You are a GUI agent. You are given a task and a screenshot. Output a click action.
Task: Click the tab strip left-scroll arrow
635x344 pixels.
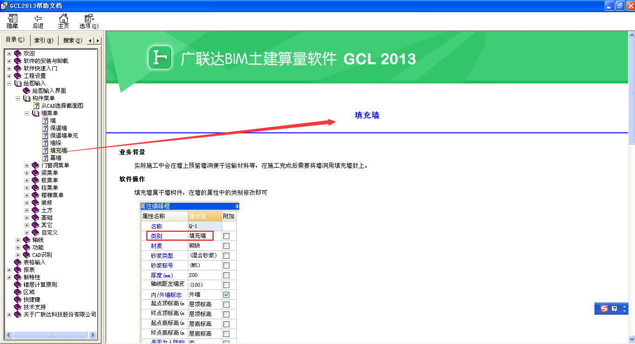click(x=90, y=41)
